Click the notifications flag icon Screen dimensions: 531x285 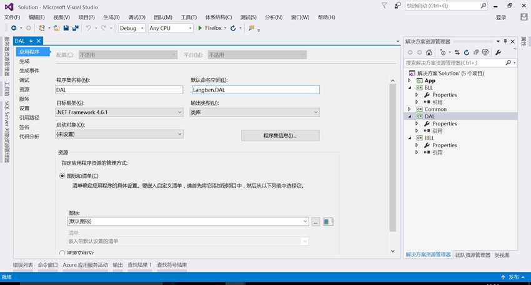tap(384, 6)
